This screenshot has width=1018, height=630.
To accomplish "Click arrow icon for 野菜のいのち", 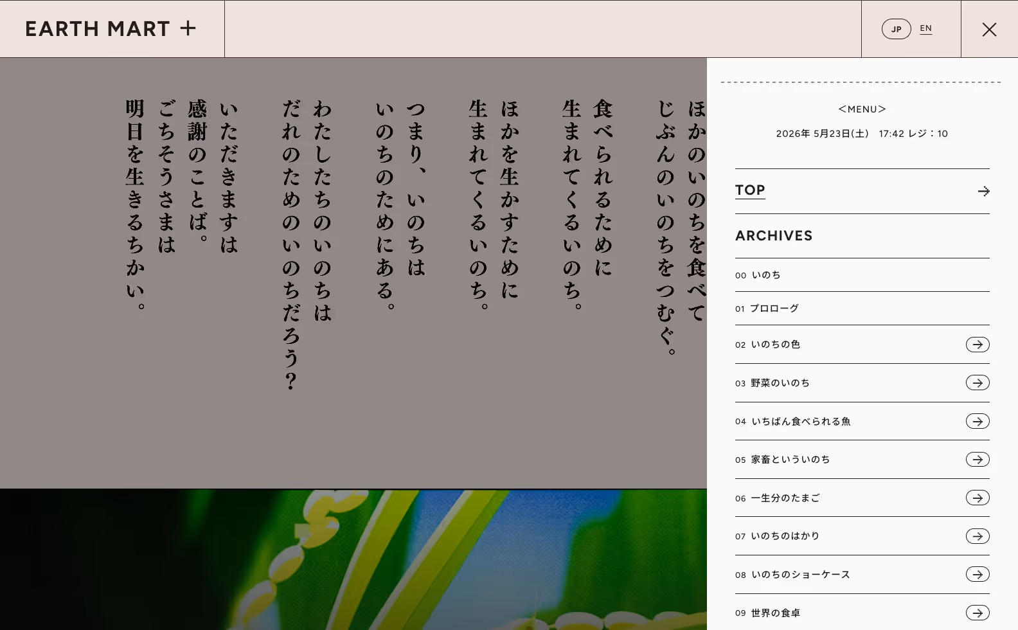I will coord(978,382).
